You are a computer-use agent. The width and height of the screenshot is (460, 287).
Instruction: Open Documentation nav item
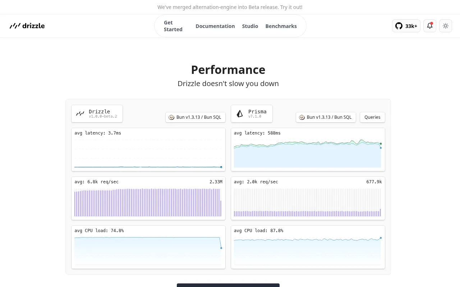pyautogui.click(x=215, y=26)
